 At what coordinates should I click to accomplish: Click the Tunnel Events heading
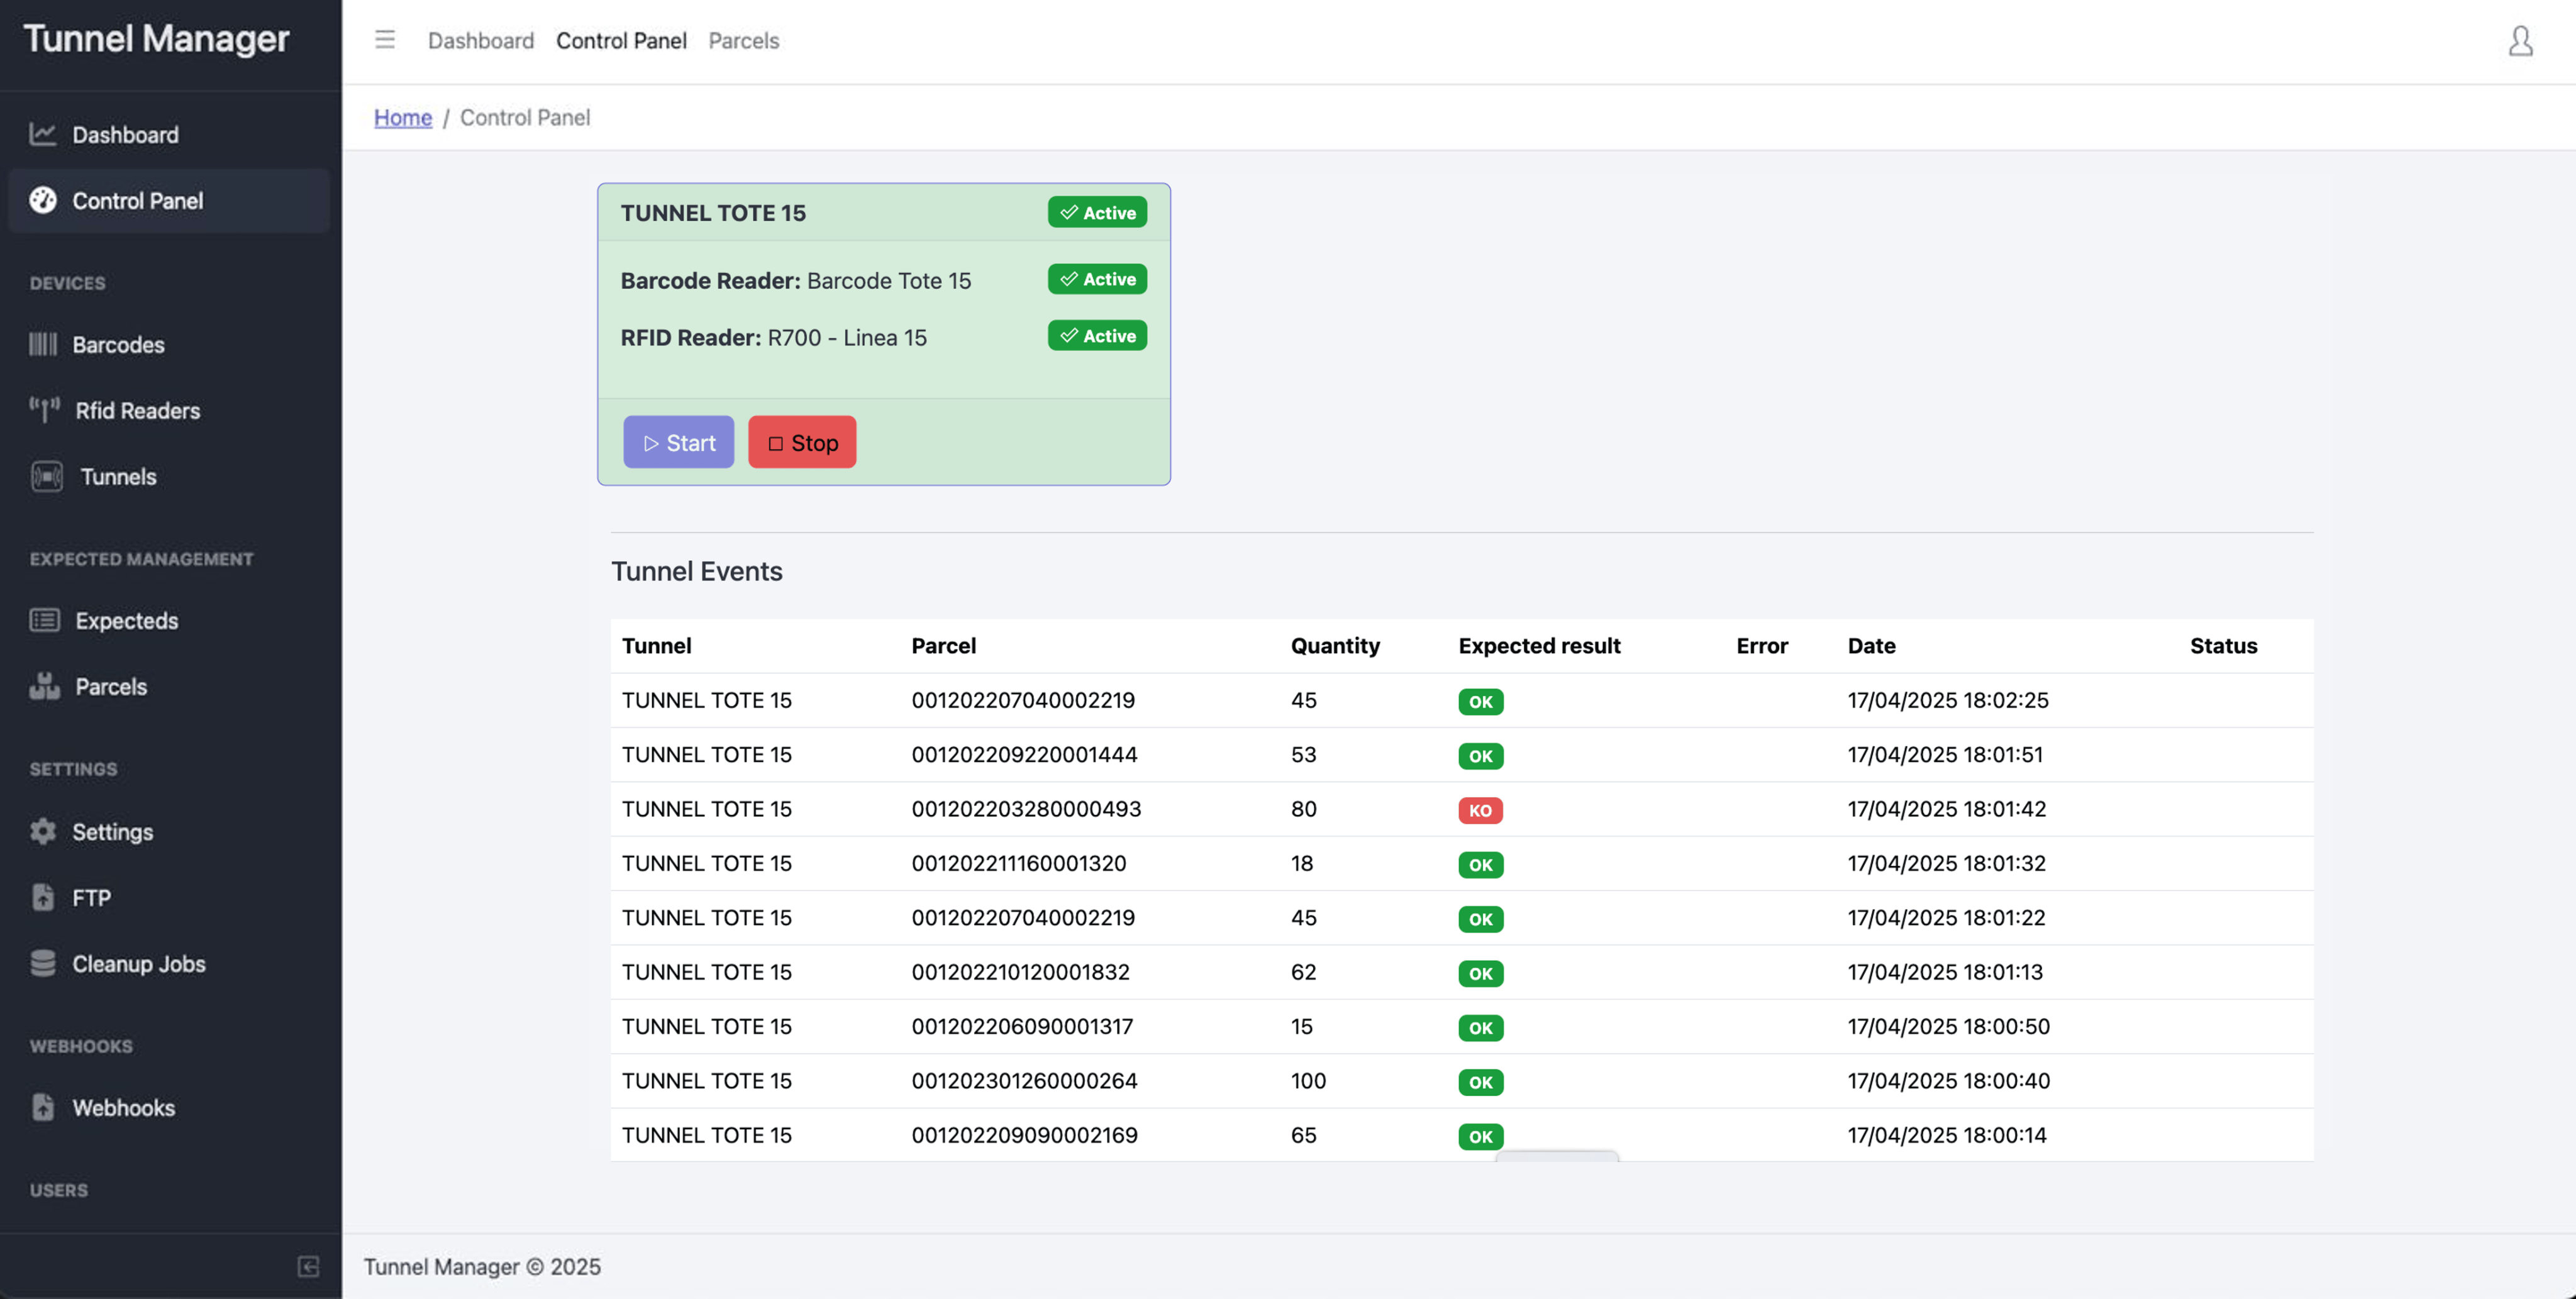point(697,571)
